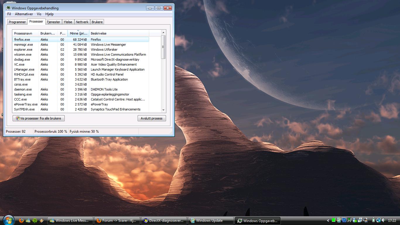Viewport: 400px width, 225px height.
Task: Click the volume speaker tray icon
Action: [384, 220]
